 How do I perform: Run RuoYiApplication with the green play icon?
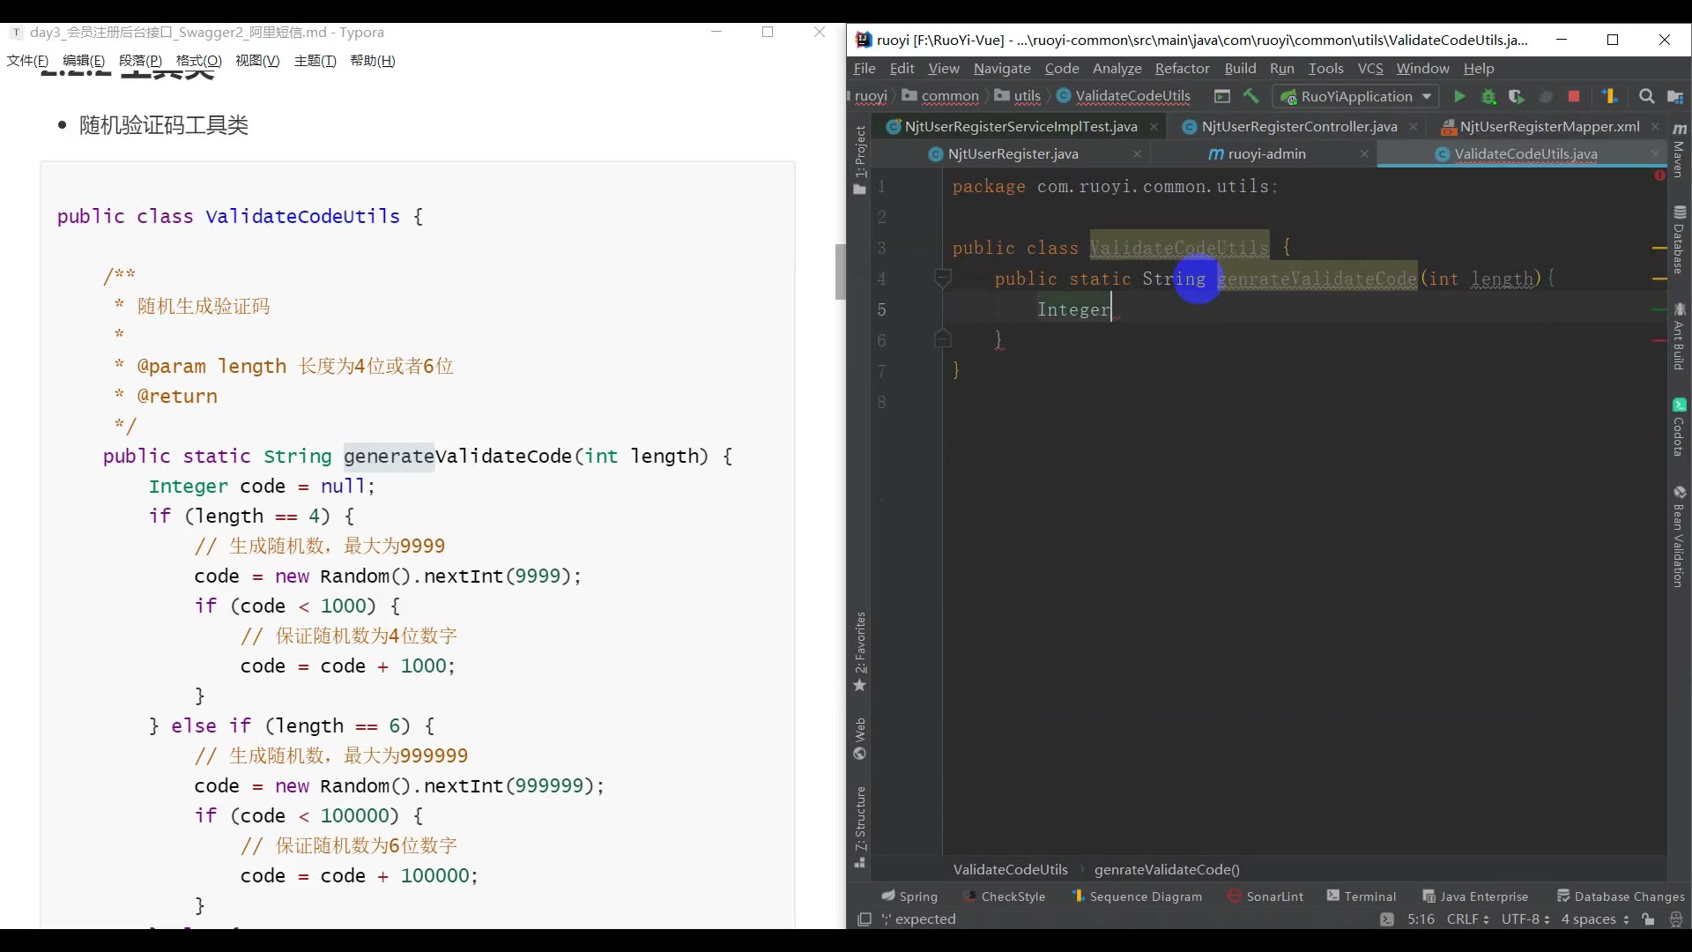tap(1459, 97)
